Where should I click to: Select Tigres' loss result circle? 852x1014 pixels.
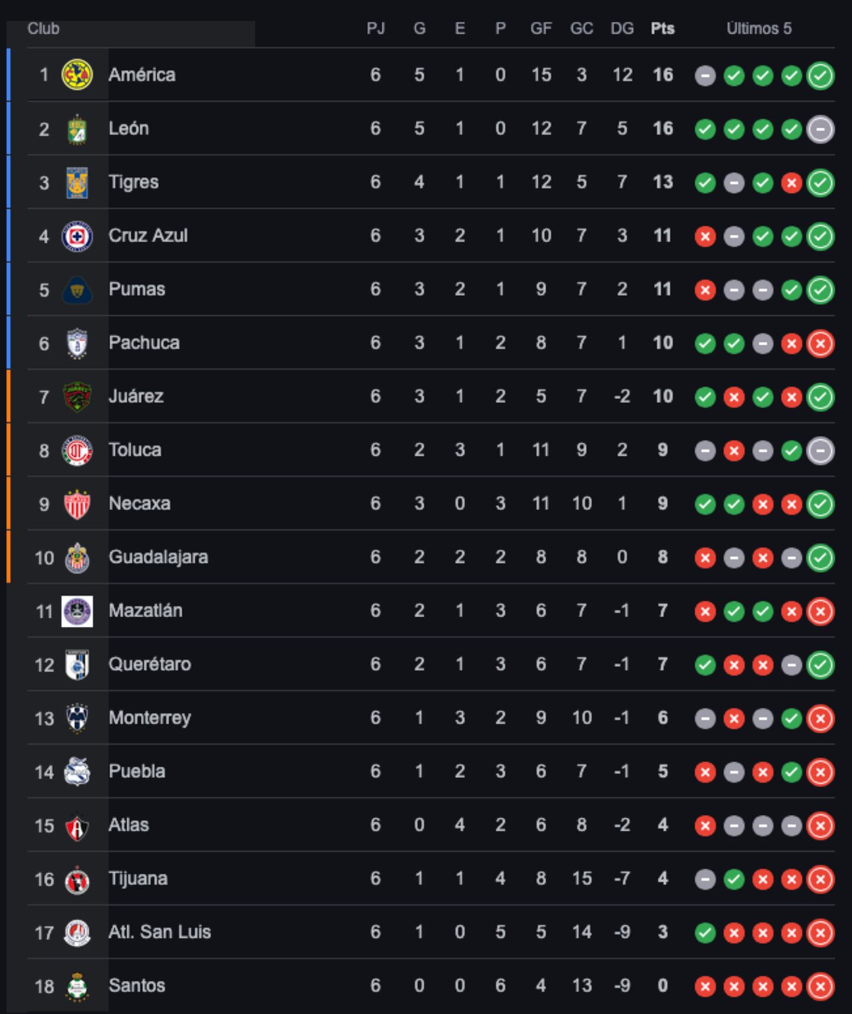tap(792, 182)
